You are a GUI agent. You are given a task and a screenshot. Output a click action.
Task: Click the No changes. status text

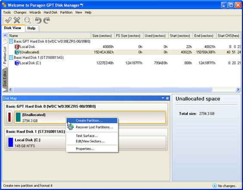(x=227, y=186)
